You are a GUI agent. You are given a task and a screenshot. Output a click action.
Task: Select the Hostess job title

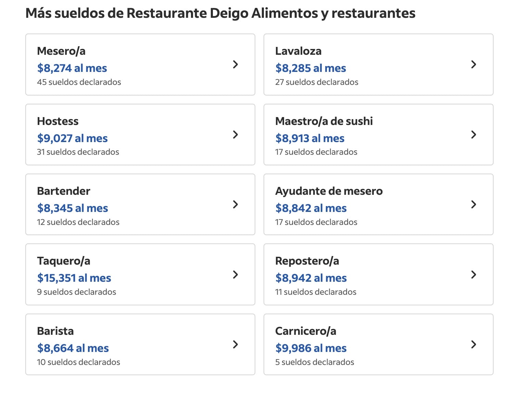point(58,121)
